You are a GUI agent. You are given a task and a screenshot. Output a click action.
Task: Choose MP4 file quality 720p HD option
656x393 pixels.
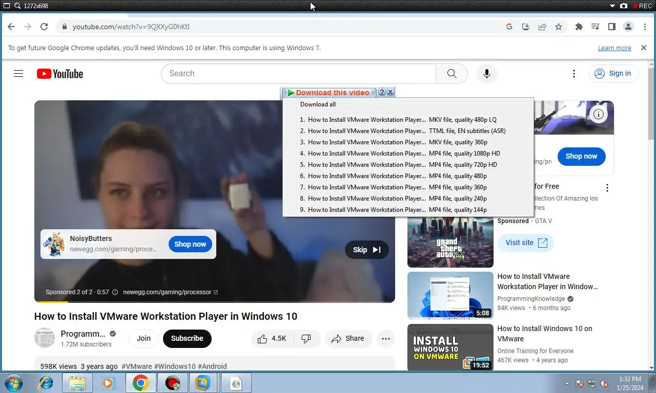point(408,165)
